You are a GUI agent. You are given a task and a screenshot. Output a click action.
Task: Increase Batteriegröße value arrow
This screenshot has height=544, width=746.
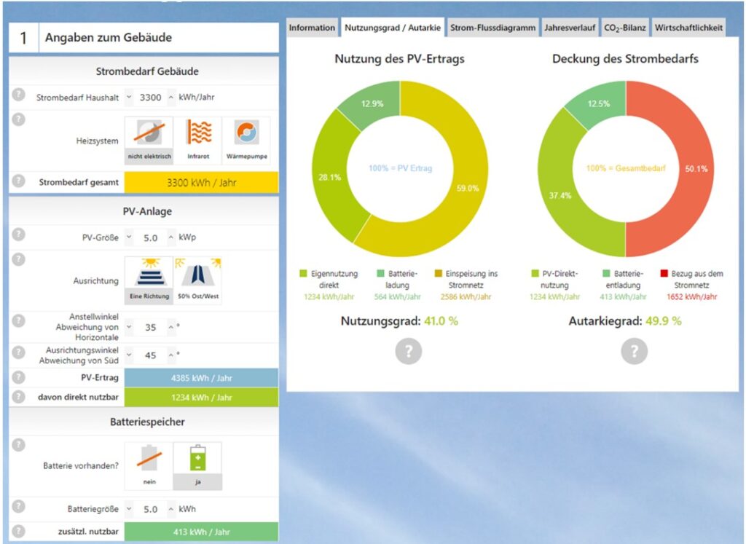point(172,509)
